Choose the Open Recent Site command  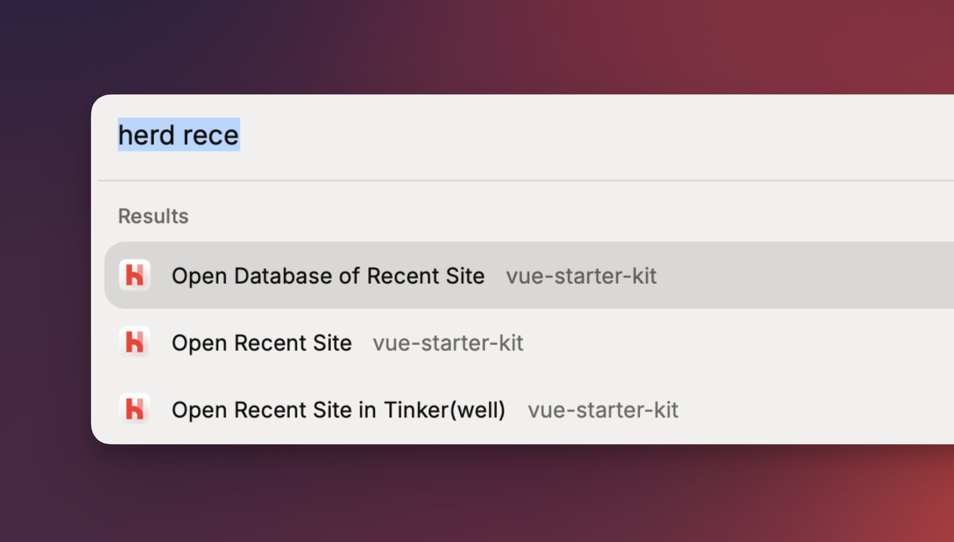(261, 343)
